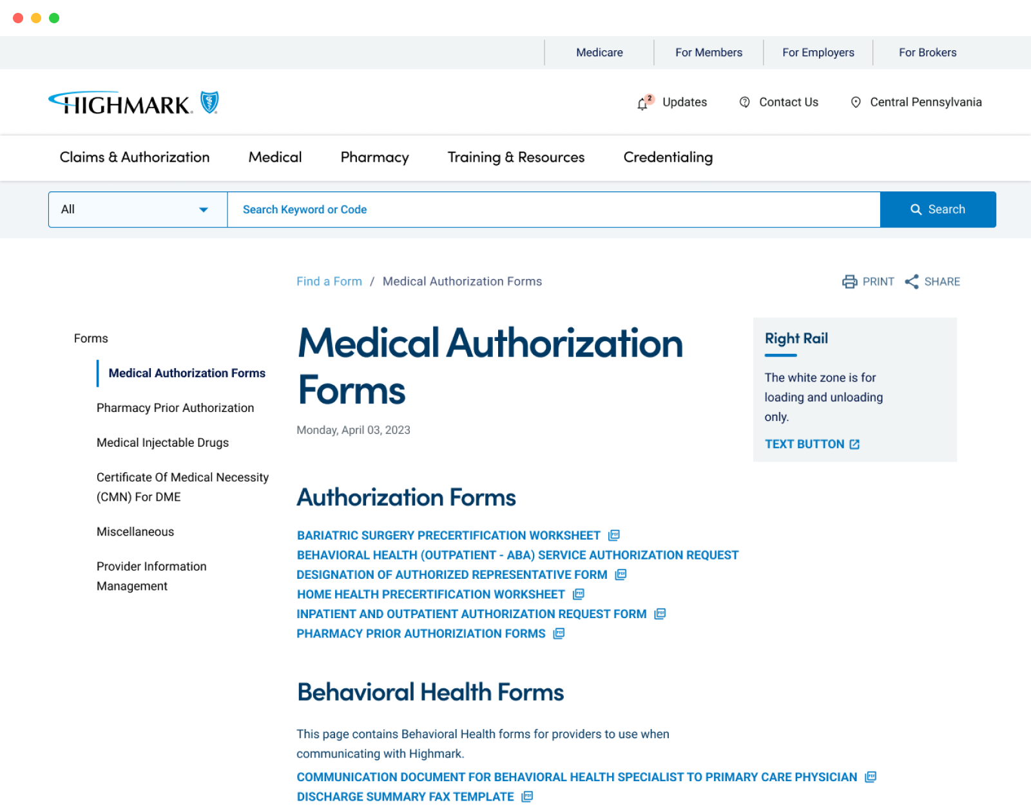Viewport: 1031px width, 807px height.
Task: Click the Updates notification bell icon
Action: tap(642, 103)
